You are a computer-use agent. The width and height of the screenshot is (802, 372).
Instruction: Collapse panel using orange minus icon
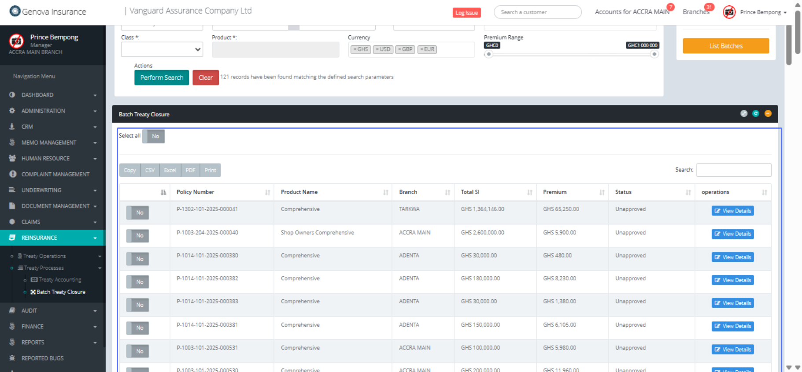[x=768, y=114]
